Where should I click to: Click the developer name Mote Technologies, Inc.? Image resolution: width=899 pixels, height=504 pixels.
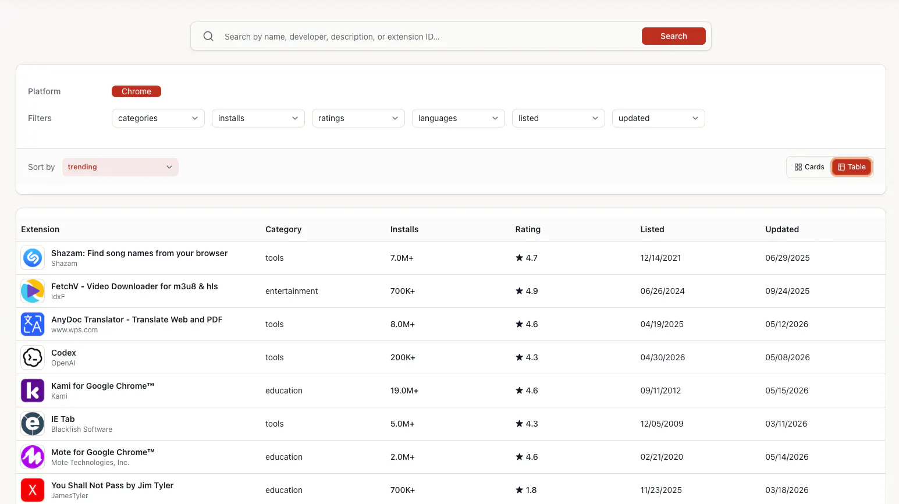[x=90, y=463]
